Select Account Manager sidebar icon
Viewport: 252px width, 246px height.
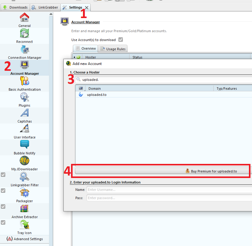point(24,65)
